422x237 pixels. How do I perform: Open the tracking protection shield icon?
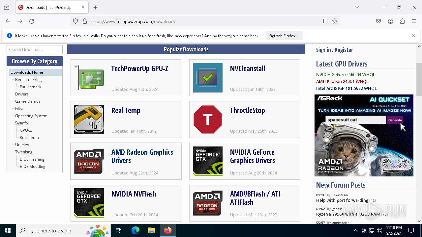point(75,21)
